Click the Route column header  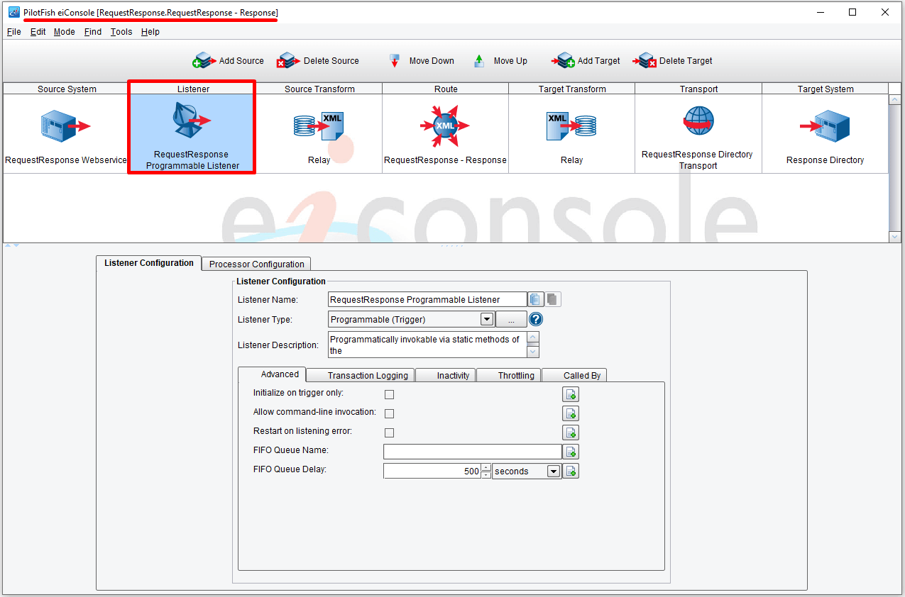coord(446,89)
